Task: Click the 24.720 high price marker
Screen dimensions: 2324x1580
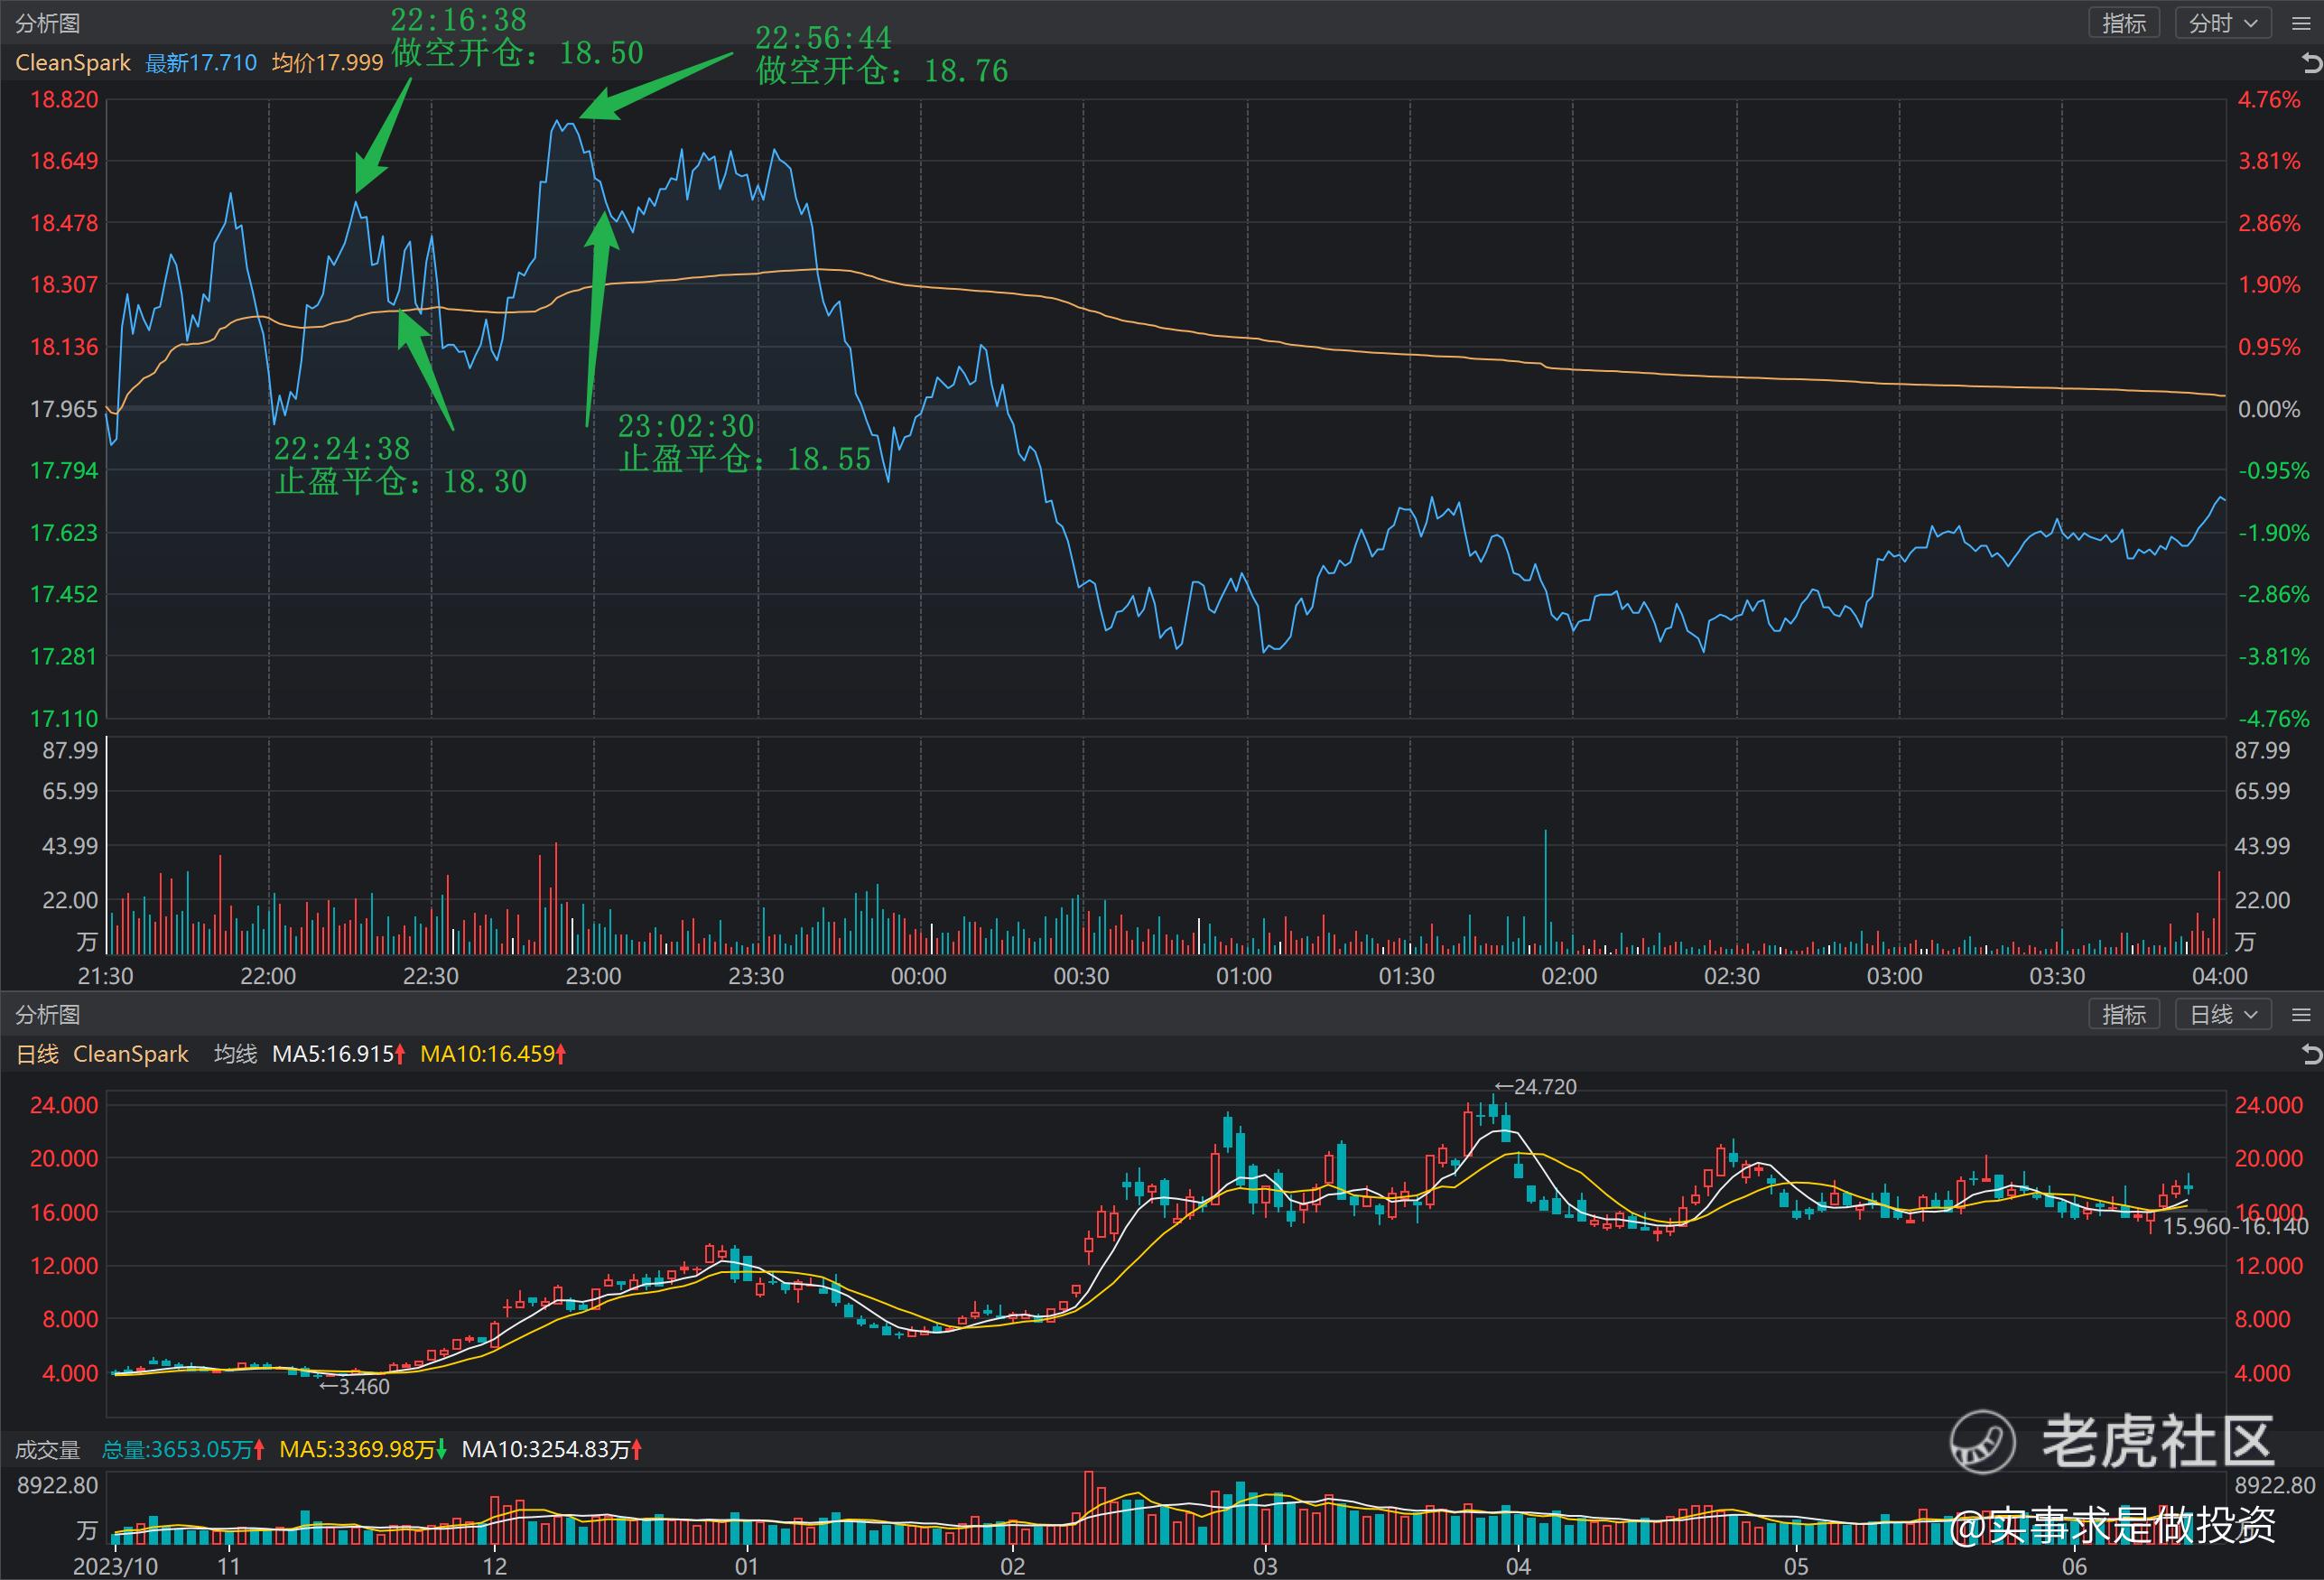Action: 1536,1087
